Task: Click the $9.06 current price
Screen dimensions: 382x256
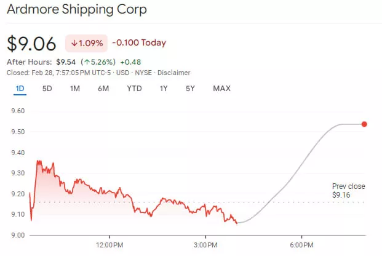Action: pos(31,44)
